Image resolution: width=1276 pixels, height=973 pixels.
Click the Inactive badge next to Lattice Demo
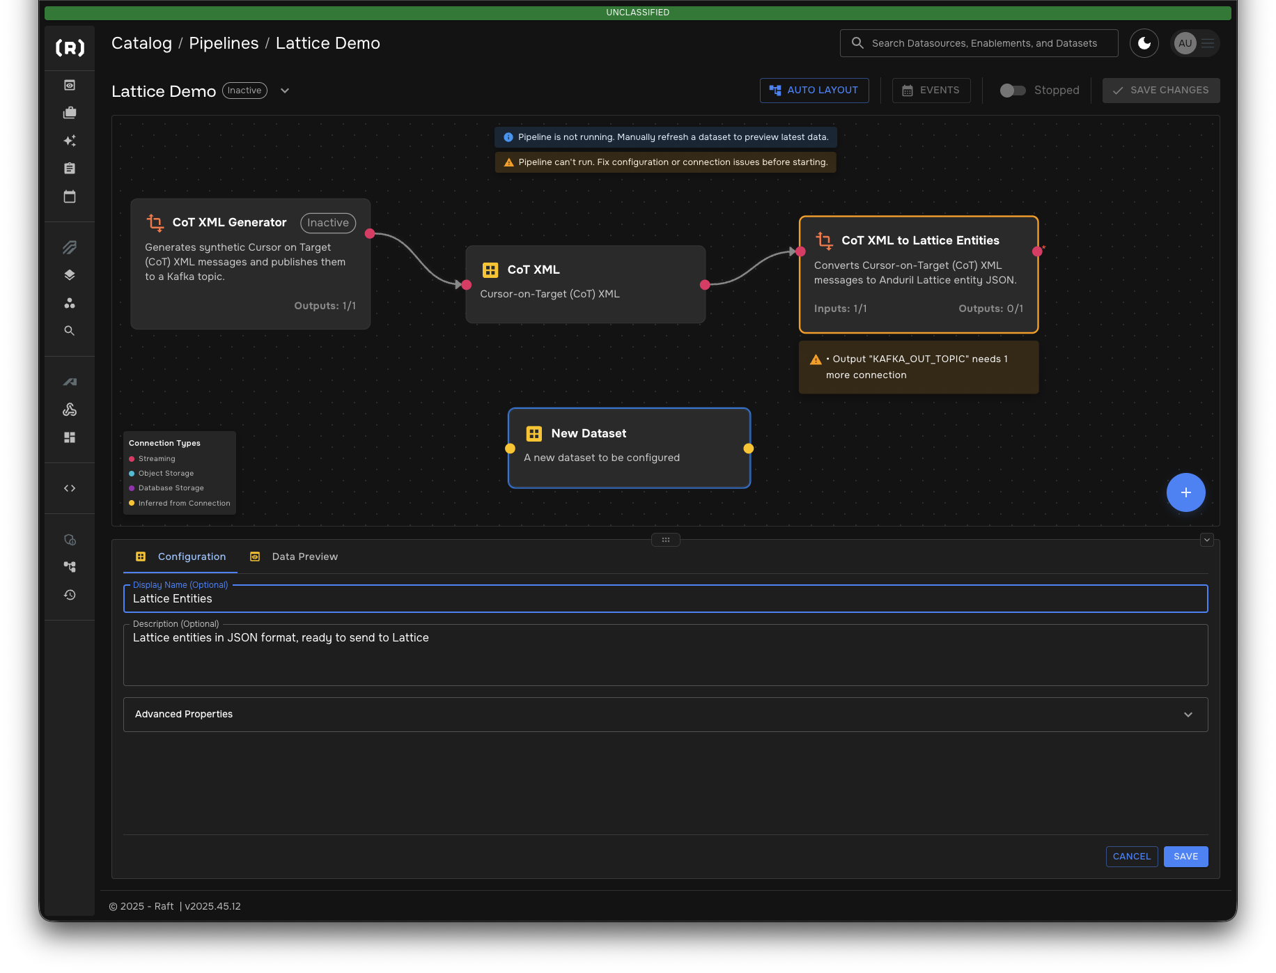click(x=244, y=91)
